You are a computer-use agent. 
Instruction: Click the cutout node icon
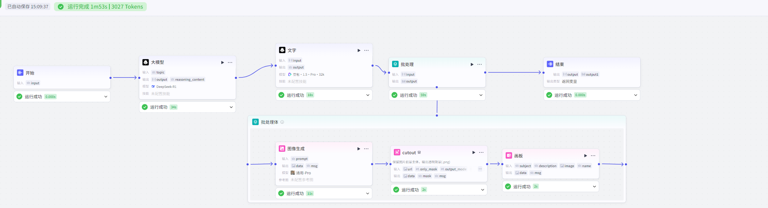397,152
